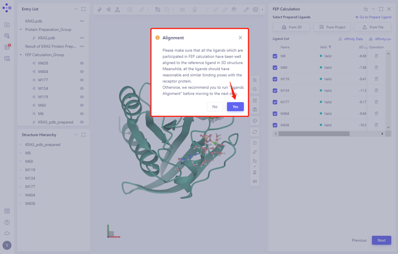This screenshot has width=398, height=254.
Task: Uncheck the M60 ligand checkbox
Action: 275,68
